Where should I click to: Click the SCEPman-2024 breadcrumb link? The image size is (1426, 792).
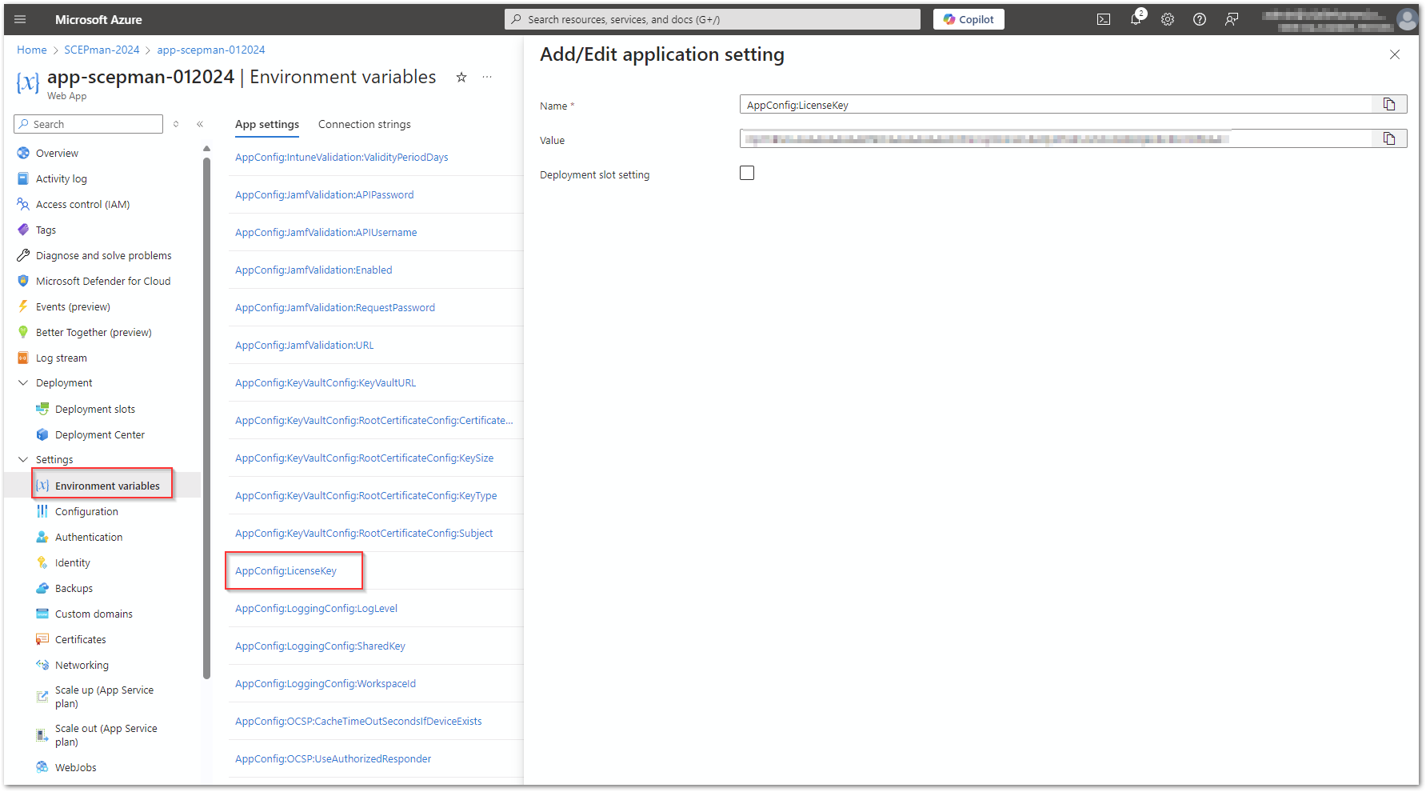102,50
